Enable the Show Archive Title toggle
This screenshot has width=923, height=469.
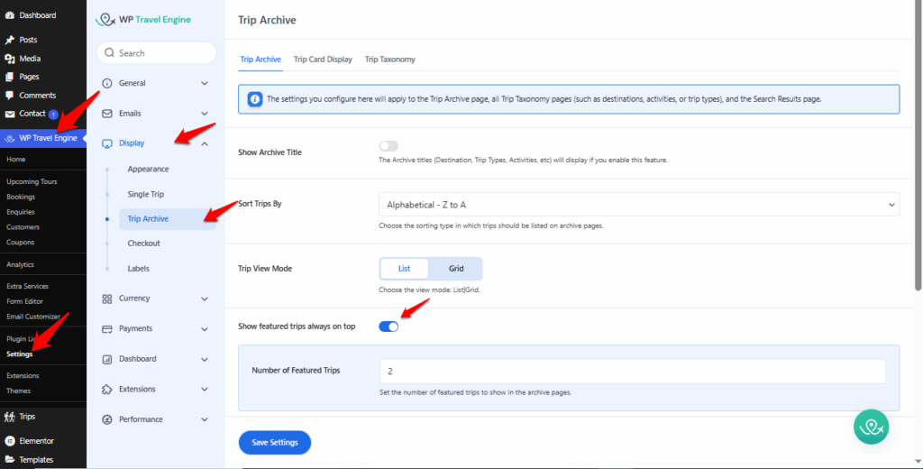tap(388, 146)
